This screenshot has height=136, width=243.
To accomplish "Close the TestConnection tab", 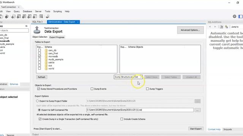I will coord(19,7).
